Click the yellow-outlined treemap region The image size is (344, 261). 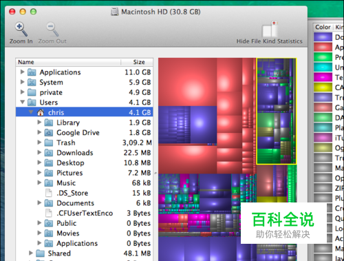(x=277, y=111)
